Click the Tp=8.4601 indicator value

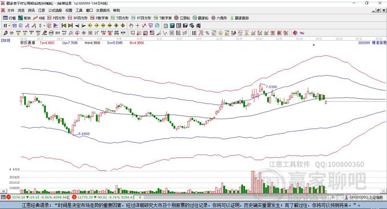click(x=47, y=43)
